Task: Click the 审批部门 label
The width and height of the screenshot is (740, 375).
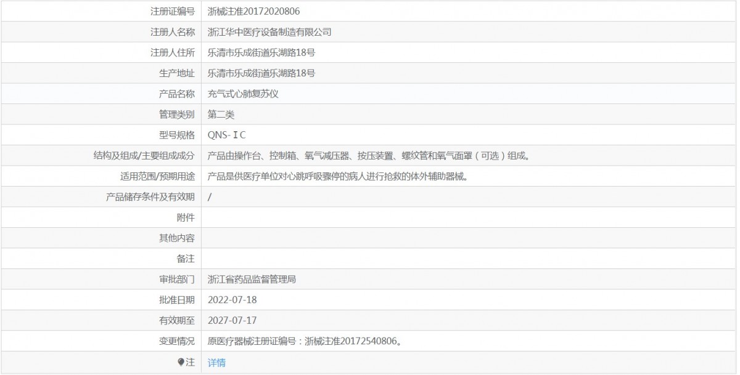Action: tap(177, 280)
